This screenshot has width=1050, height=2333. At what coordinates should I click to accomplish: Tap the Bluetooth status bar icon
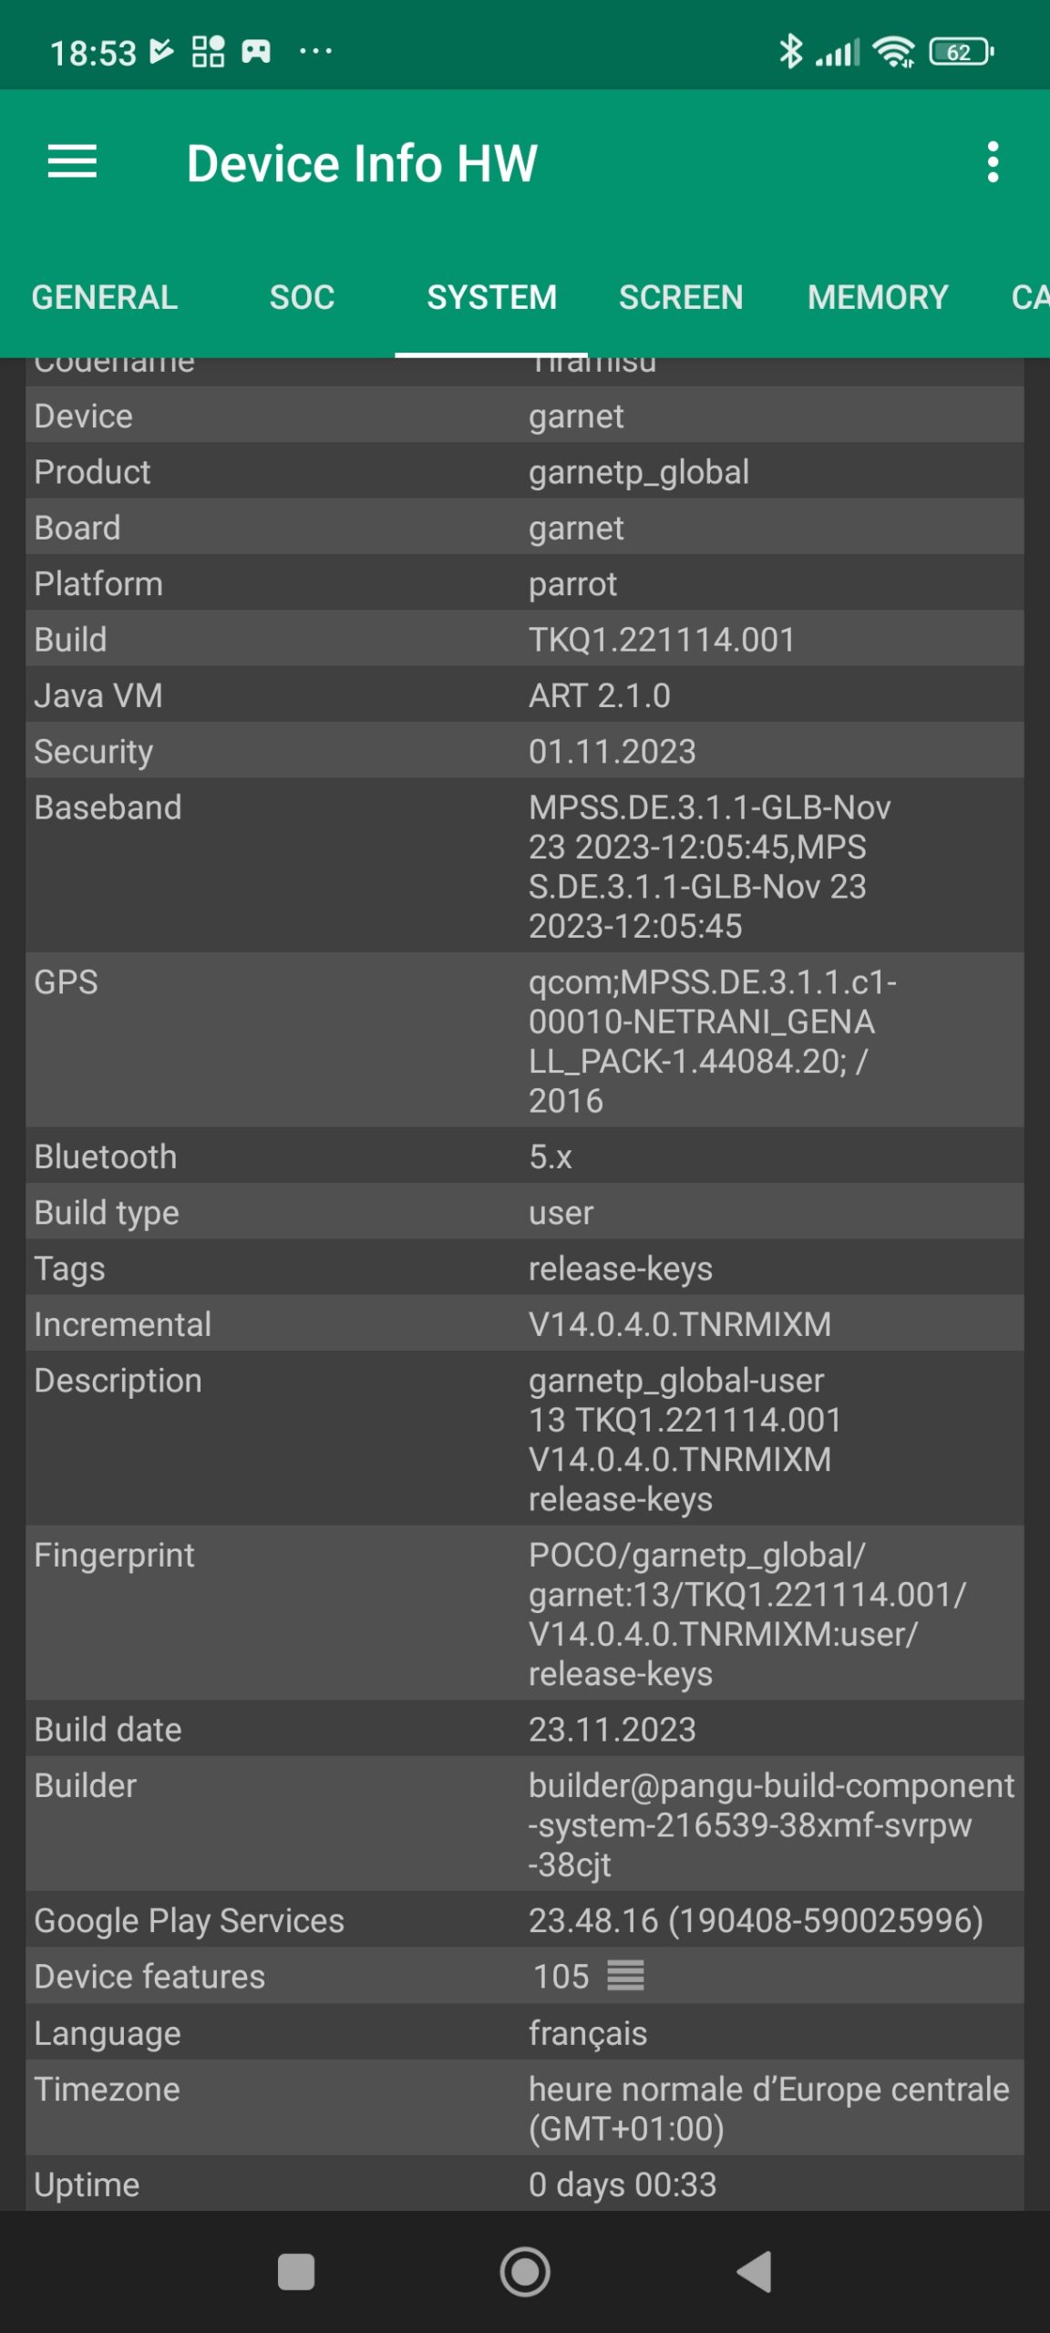[x=790, y=52]
